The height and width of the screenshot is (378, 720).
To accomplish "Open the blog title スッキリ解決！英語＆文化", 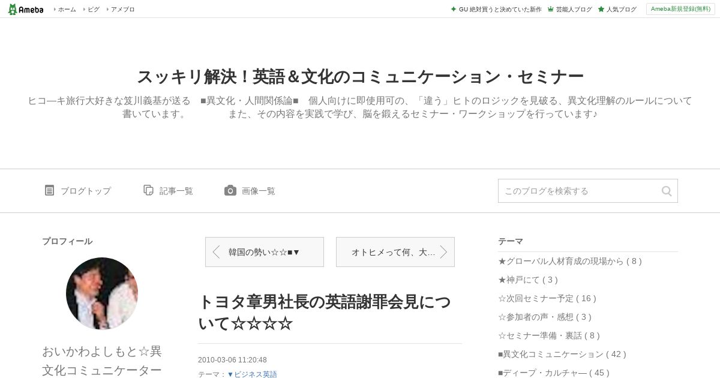I will pos(360,77).
